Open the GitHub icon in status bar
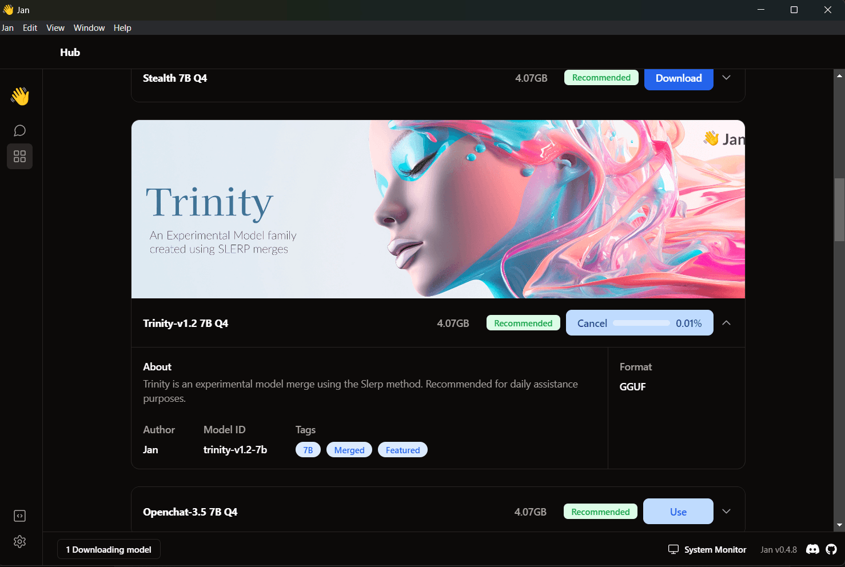 click(x=831, y=549)
